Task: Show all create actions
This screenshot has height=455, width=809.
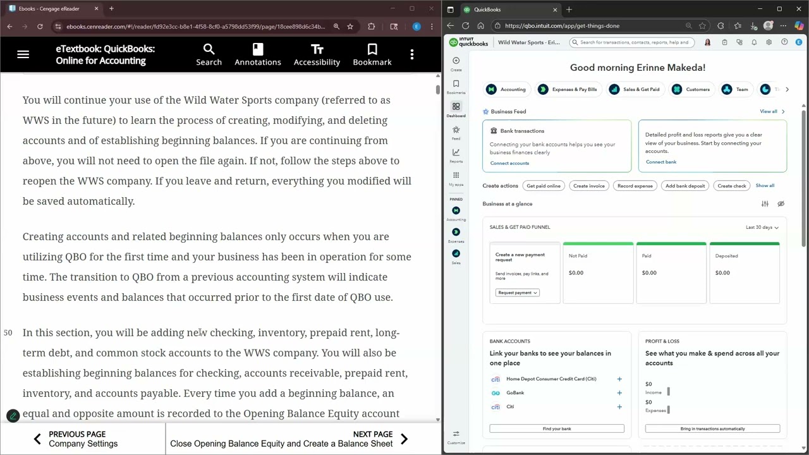Action: [765, 186]
